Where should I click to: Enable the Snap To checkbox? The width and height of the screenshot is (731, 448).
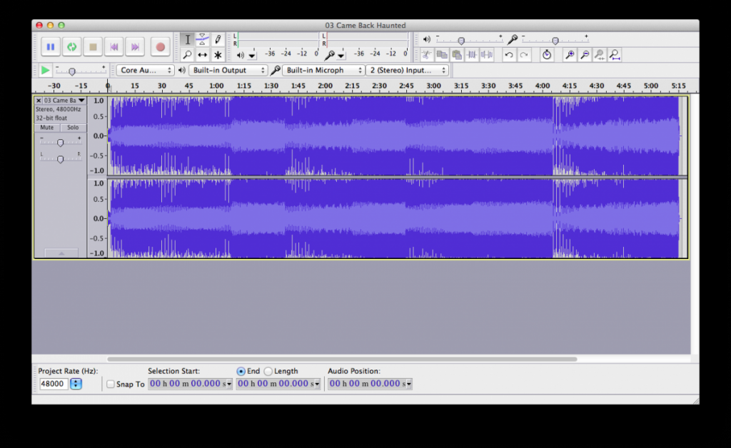(111, 385)
